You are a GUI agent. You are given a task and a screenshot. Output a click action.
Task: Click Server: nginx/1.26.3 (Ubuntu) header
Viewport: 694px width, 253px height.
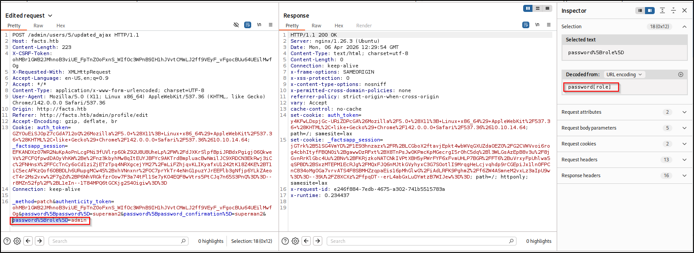pyautogui.click(x=335, y=41)
